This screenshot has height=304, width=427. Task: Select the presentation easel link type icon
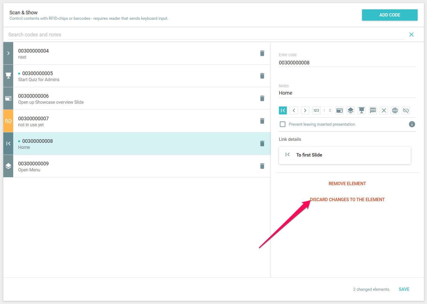361,110
